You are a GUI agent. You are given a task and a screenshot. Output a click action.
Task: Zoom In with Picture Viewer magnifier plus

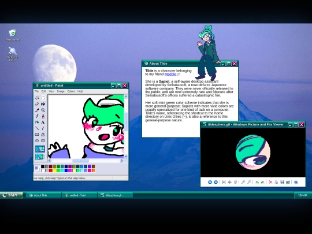[x=243, y=182]
